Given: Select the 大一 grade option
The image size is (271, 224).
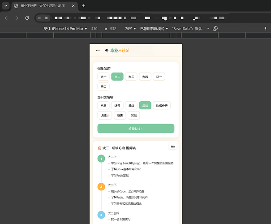Looking at the screenshot, I should click(x=103, y=77).
